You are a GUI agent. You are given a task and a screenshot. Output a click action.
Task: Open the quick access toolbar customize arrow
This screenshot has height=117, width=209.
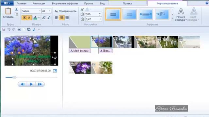tap(39, 30)
